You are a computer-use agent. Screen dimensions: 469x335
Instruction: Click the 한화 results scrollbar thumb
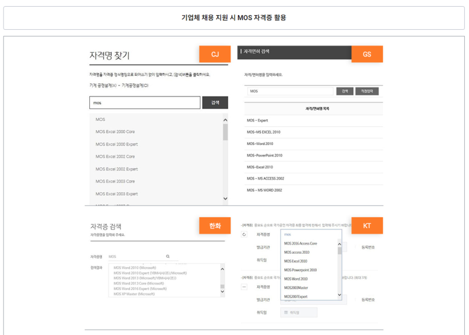click(222, 286)
